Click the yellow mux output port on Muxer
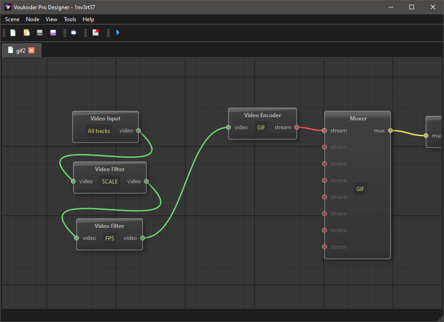The height and width of the screenshot is (322, 444). [390, 131]
